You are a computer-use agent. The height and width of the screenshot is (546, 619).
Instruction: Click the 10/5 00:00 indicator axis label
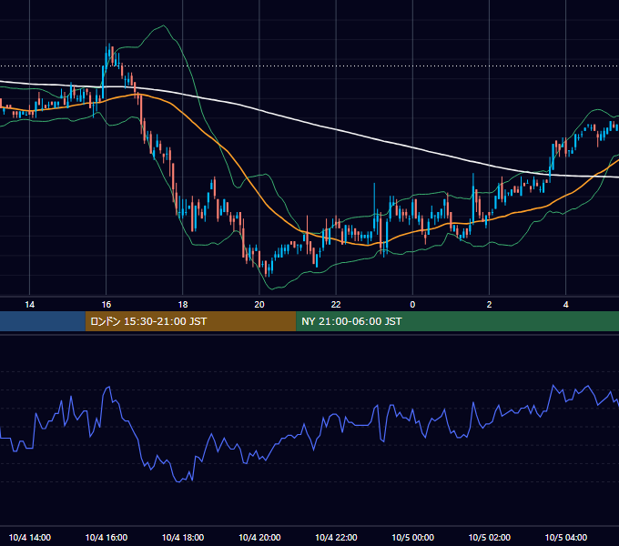412,537
